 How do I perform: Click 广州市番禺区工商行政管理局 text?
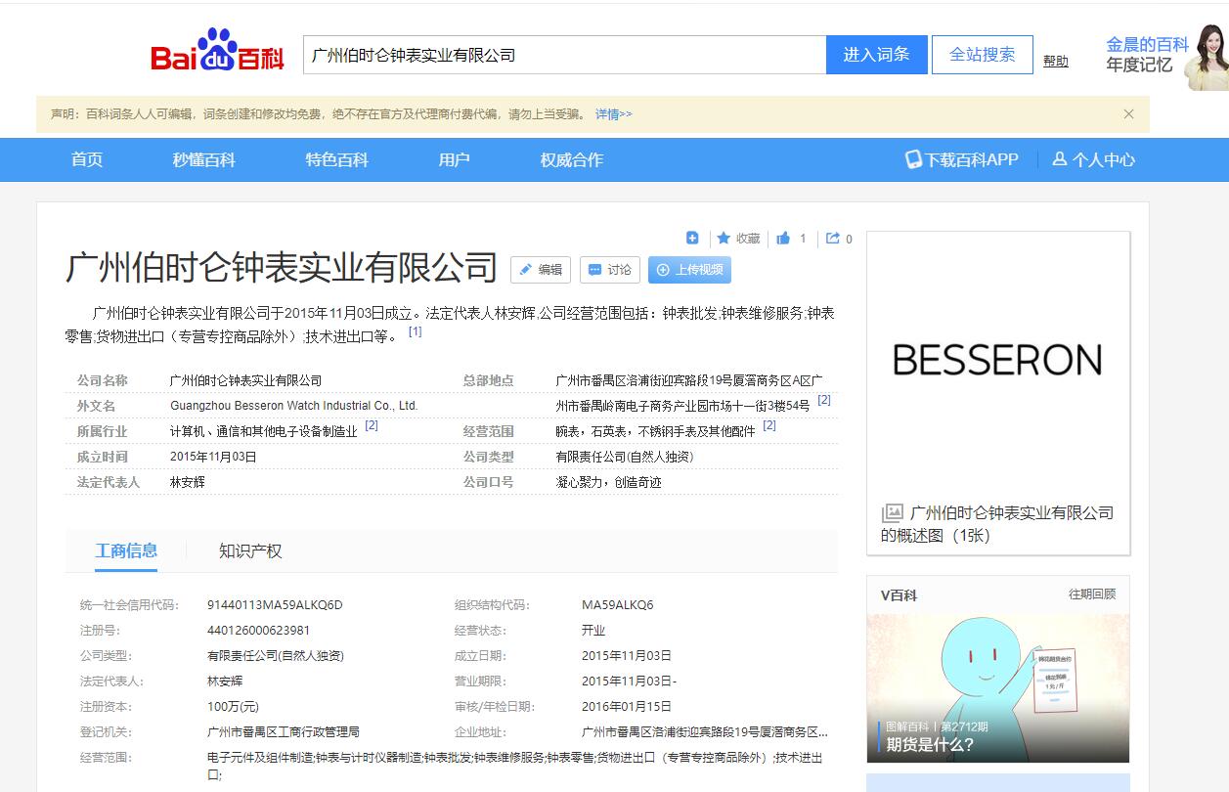[284, 731]
